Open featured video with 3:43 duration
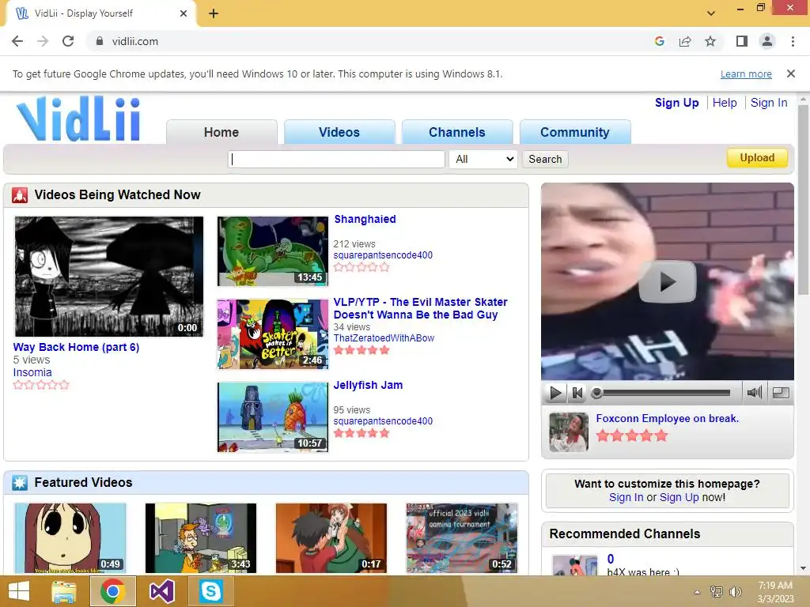 click(200, 537)
